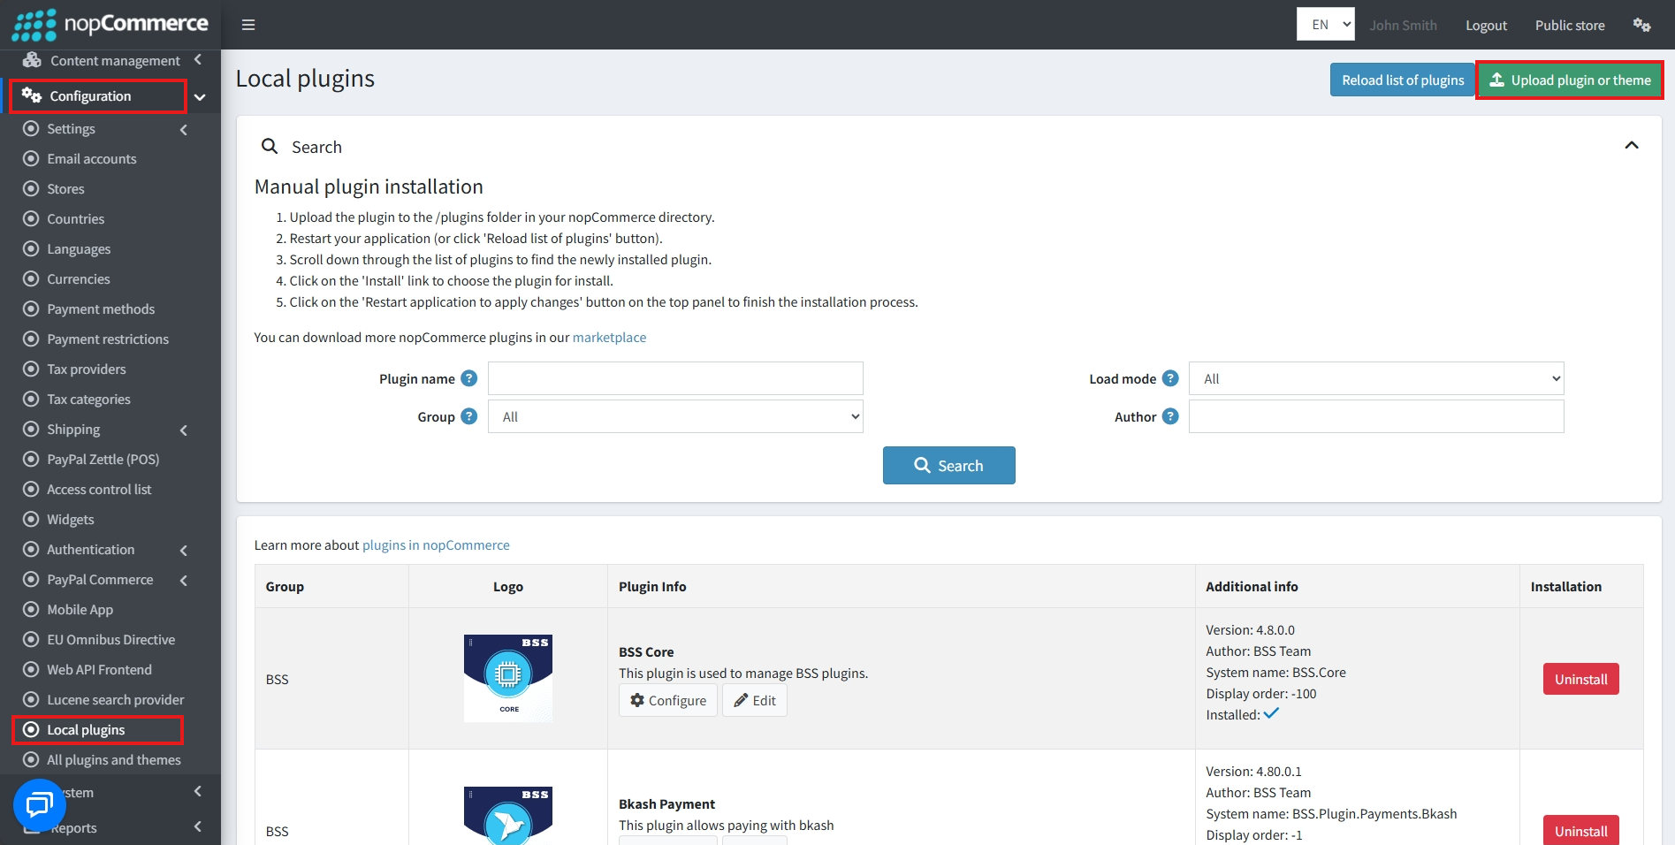Expand the Content management arrow
The image size is (1675, 845).
pyautogui.click(x=198, y=60)
